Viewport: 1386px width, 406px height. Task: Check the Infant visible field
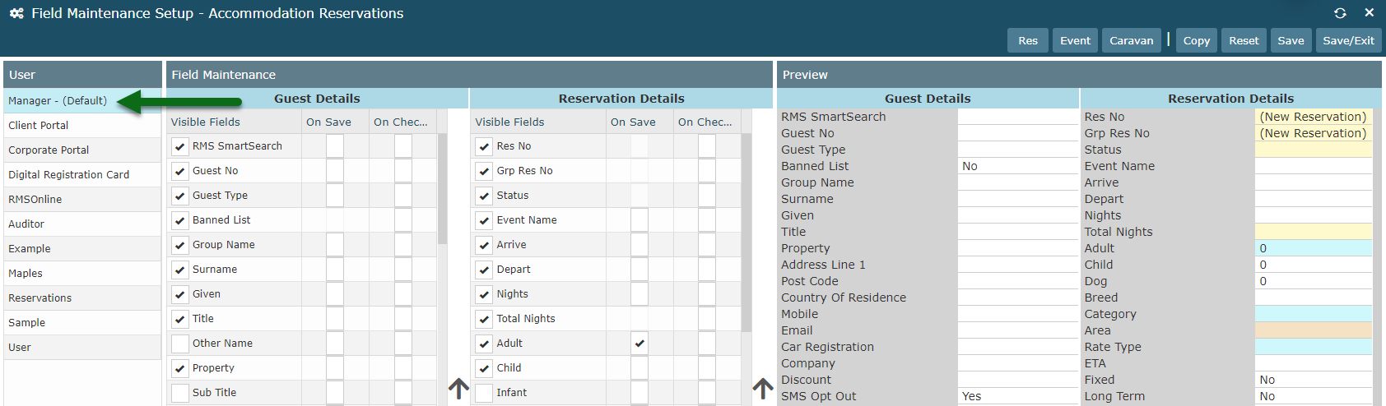(x=484, y=393)
